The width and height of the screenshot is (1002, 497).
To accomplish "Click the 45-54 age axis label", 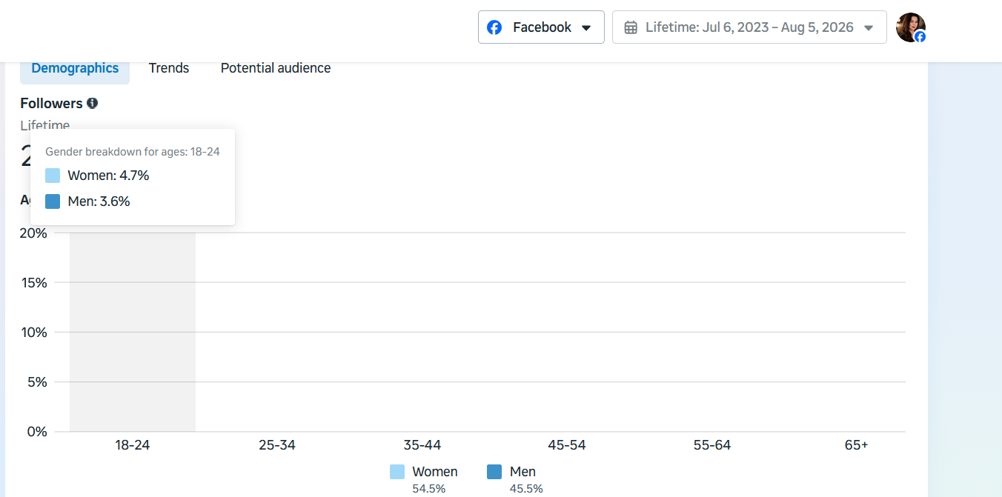I will click(x=567, y=445).
